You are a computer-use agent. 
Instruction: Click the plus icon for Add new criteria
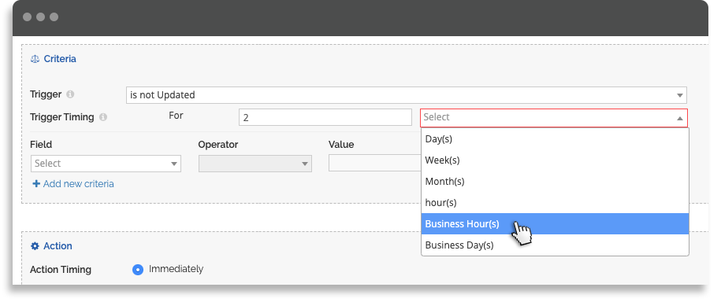coord(36,184)
